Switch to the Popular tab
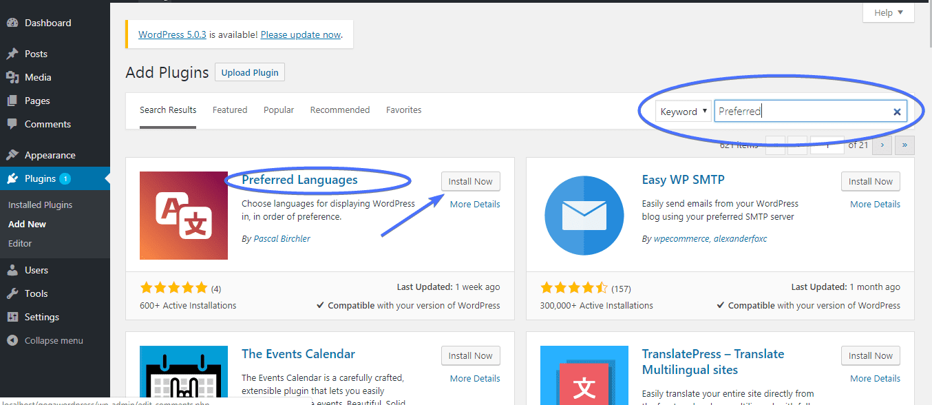This screenshot has width=932, height=405. click(x=279, y=110)
